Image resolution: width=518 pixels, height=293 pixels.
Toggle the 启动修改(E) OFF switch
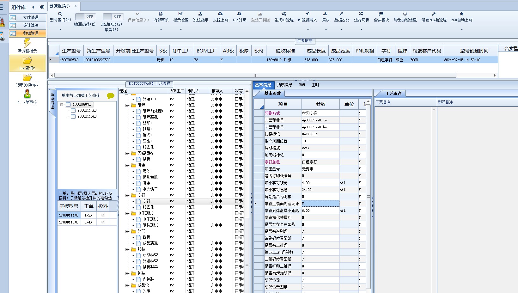(113, 16)
